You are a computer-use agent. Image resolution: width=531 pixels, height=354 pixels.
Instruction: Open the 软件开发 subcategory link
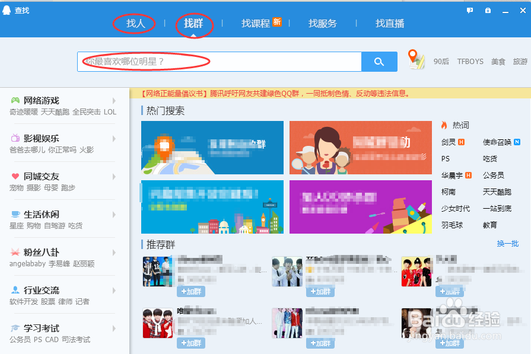(24, 302)
